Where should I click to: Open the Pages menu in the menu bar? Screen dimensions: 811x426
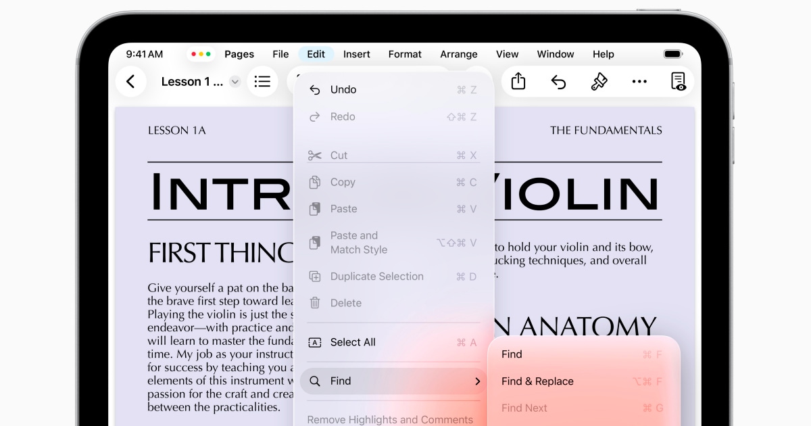pos(239,54)
